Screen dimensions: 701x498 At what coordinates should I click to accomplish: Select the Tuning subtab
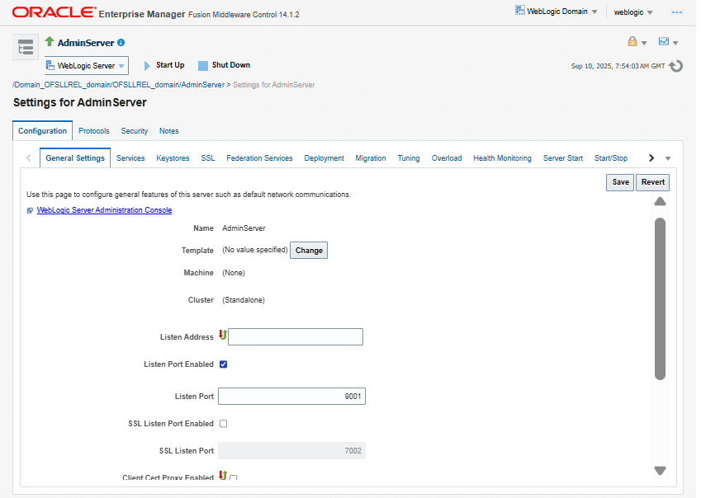point(409,158)
